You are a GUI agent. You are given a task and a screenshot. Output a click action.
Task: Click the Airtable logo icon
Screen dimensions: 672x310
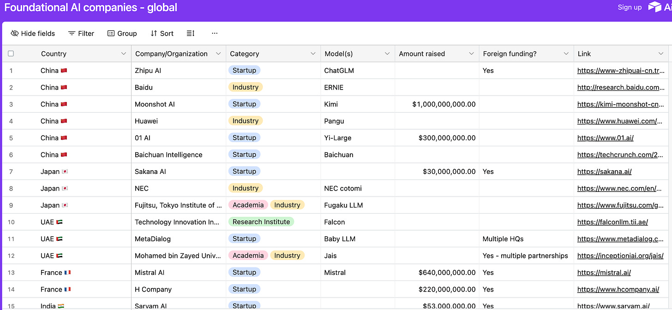(655, 7)
